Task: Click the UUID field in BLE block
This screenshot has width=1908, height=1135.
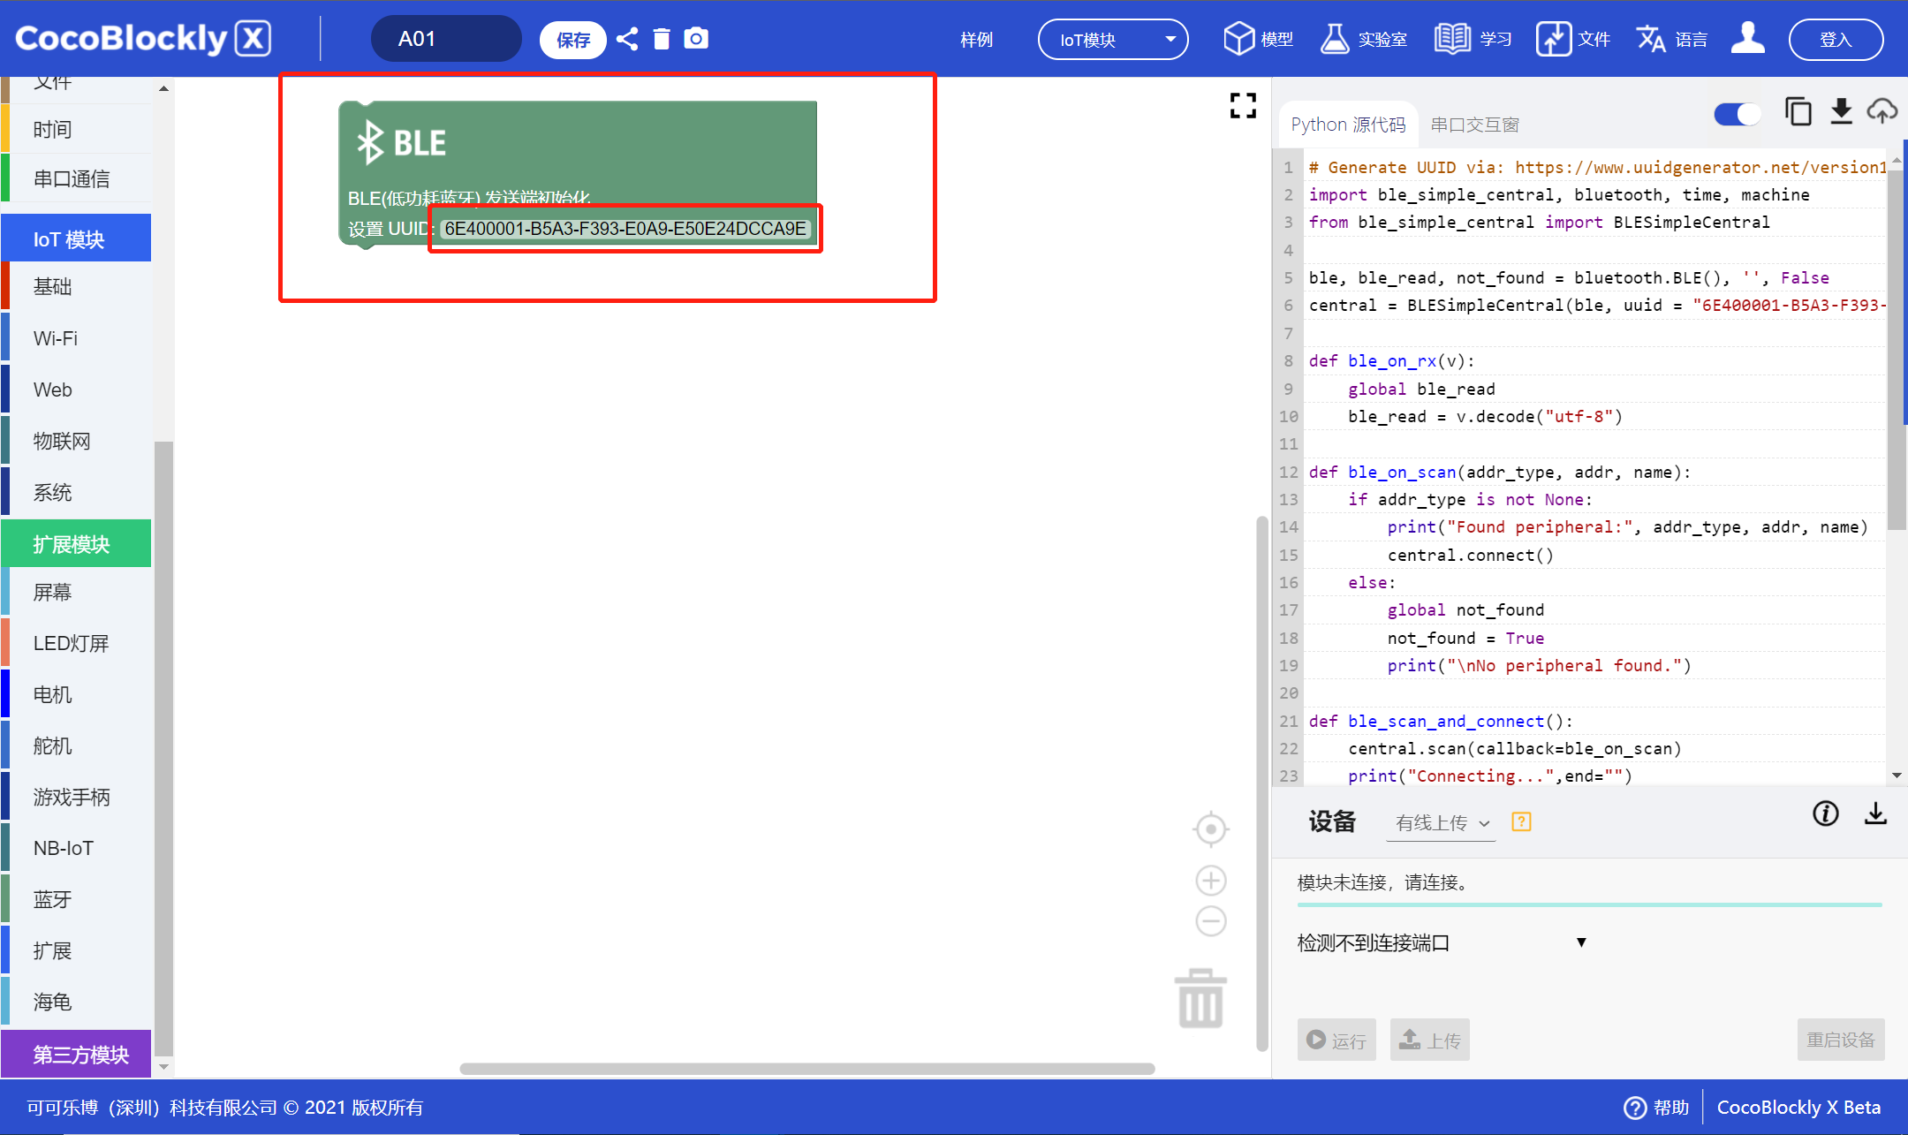Action: click(625, 229)
